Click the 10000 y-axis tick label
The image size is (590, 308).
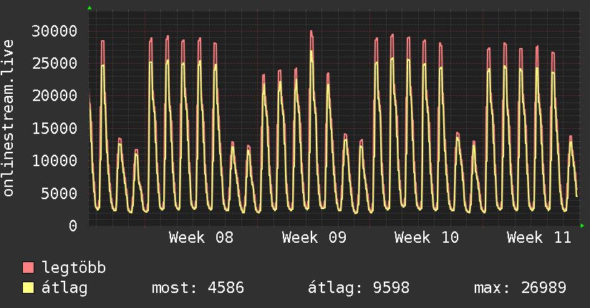click(x=54, y=160)
